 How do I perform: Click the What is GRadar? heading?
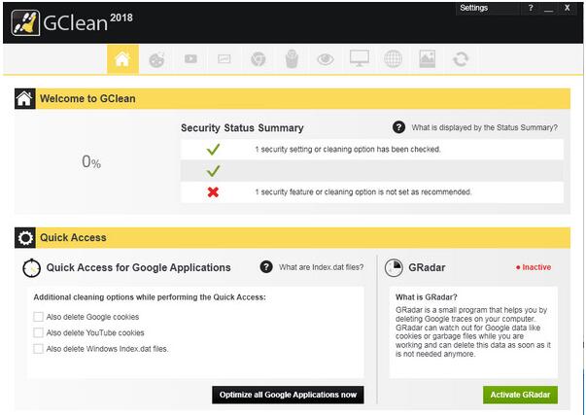[427, 297]
